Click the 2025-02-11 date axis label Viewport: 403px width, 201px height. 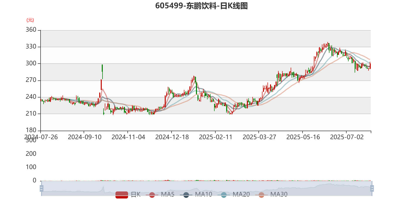coord(216,137)
